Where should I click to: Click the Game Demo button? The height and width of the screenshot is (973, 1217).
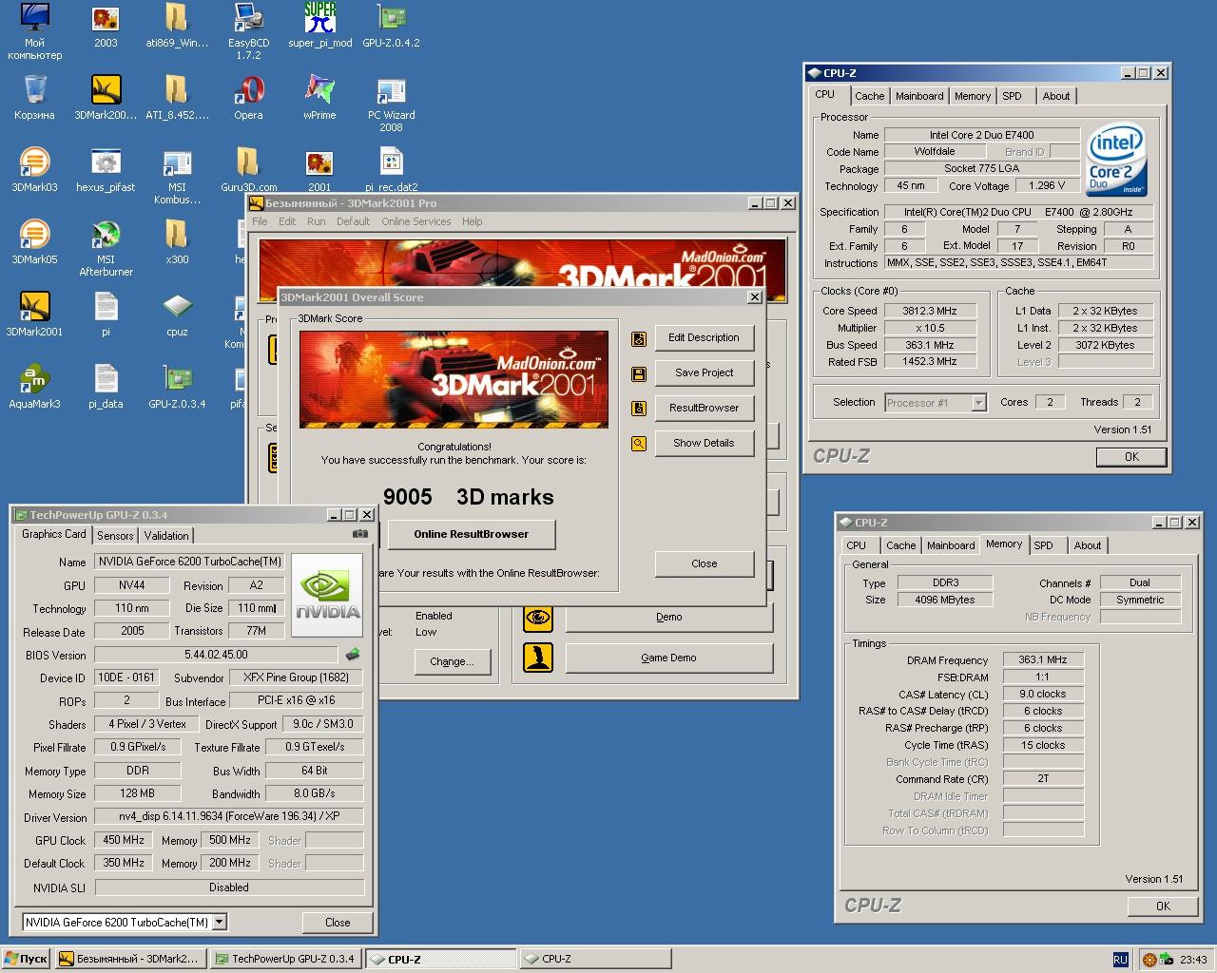pos(668,658)
